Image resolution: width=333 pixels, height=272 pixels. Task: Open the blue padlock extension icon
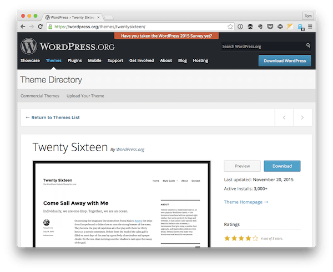pyautogui.click(x=300, y=27)
